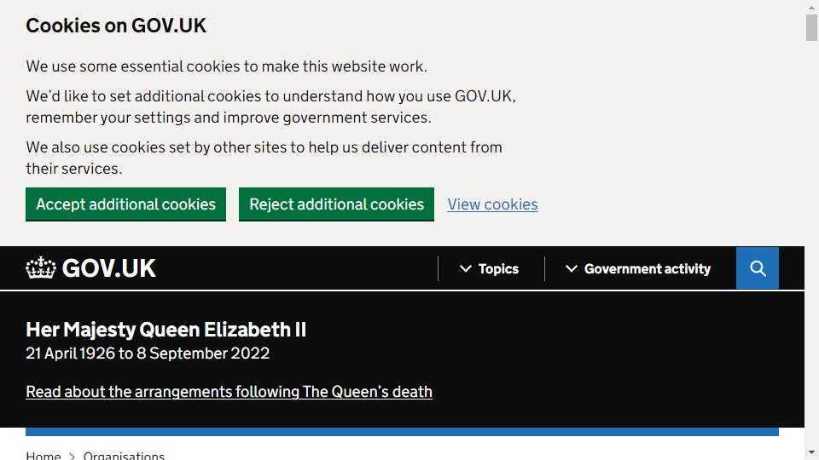Click Her Majesty Queen Elizabeth II heading
The width and height of the screenshot is (819, 460).
(166, 330)
